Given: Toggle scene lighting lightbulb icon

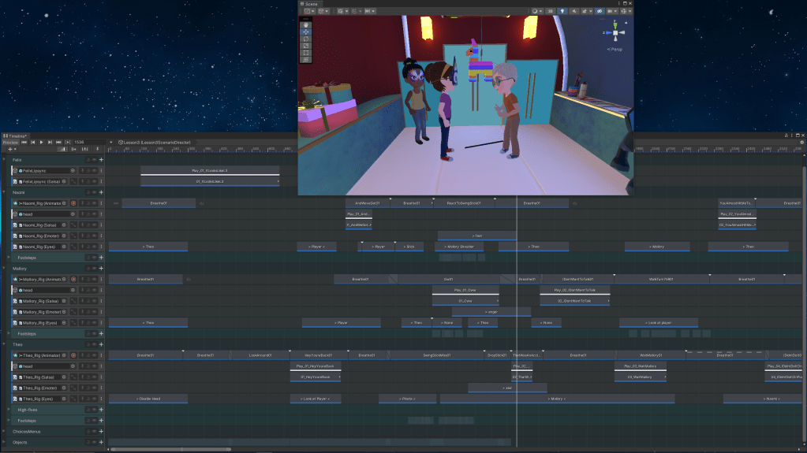Looking at the screenshot, I should [562, 11].
